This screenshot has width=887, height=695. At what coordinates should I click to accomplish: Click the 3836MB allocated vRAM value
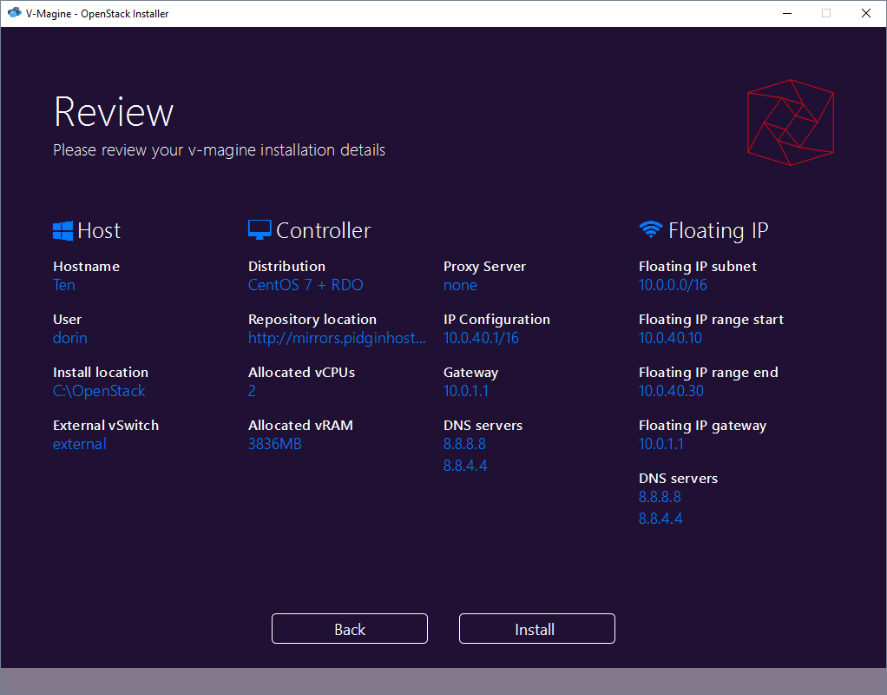[x=274, y=444]
